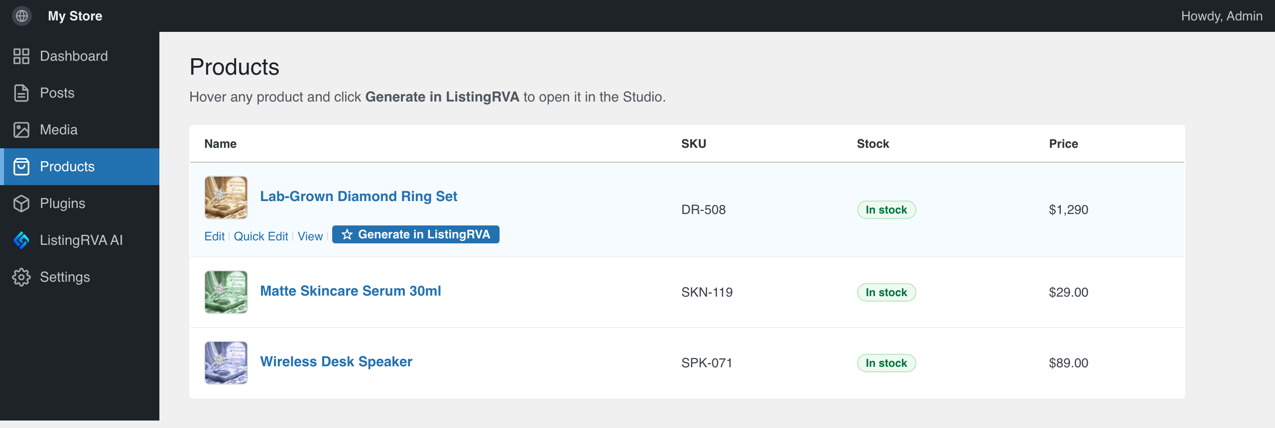Image resolution: width=1275 pixels, height=428 pixels.
Task: Click the Settings gear icon
Action: click(x=21, y=277)
